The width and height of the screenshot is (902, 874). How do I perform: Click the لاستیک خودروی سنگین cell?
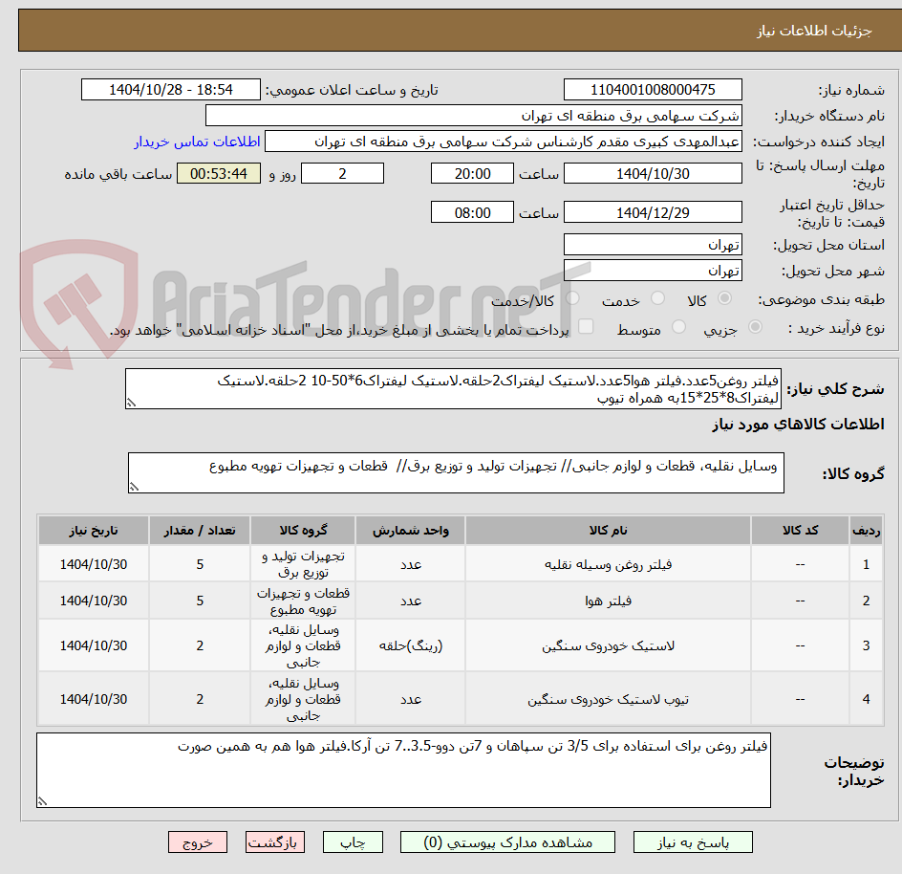click(x=608, y=645)
